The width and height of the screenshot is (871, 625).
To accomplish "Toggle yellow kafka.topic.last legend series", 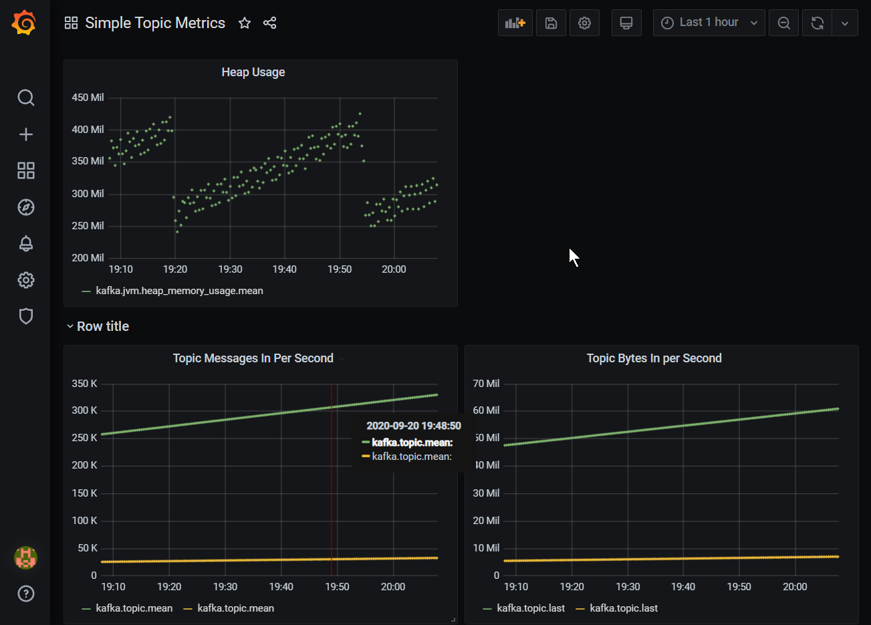I will point(624,608).
